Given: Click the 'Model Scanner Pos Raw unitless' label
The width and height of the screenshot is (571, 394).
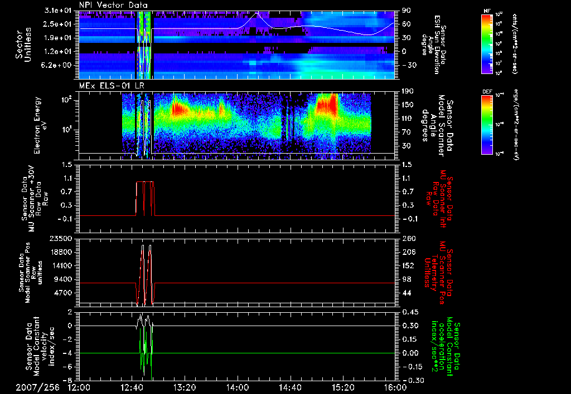Looking at the screenshot, I should tap(30, 272).
